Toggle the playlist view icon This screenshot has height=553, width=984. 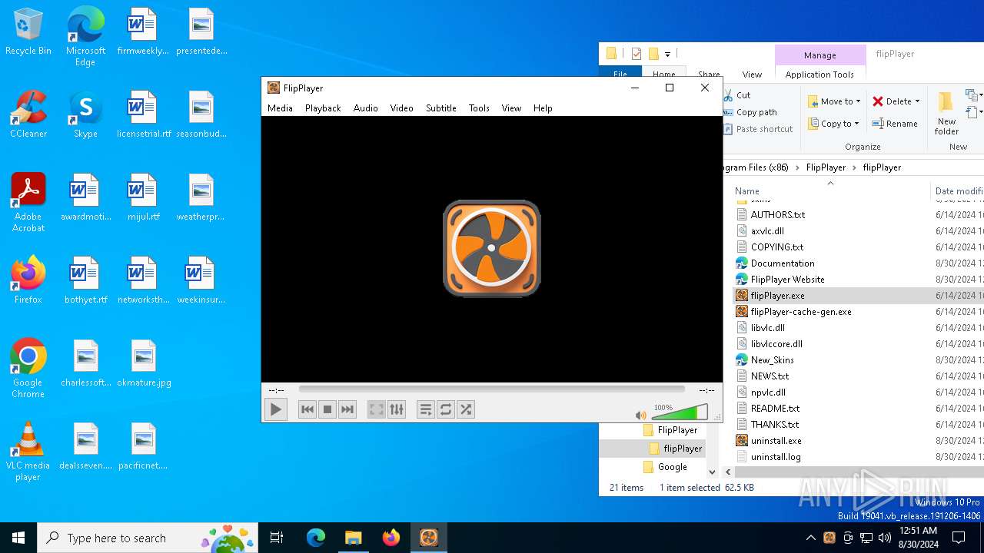(x=426, y=409)
